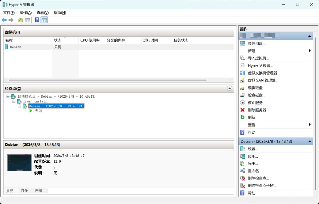This screenshot has height=204, width=319.
Task: Click the blue Help question-mark toolbar icon
Action: coord(37,20)
